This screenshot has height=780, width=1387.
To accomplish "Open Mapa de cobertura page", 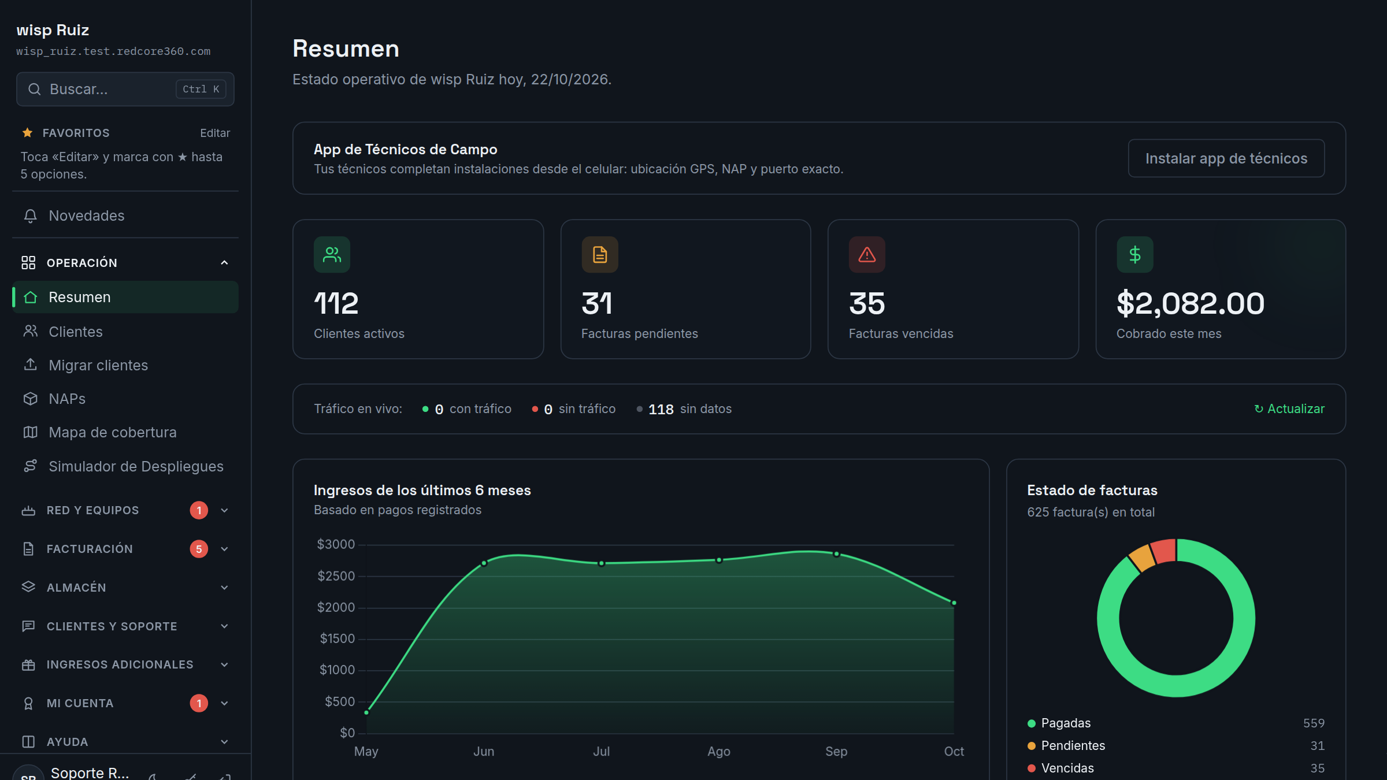I will tap(125, 432).
